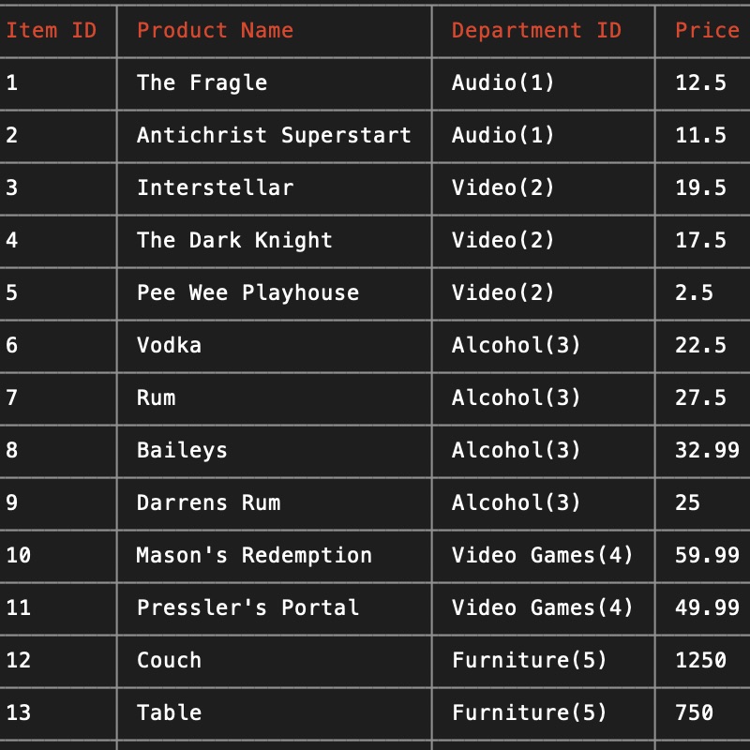Select the product name The Fragle
Image resolution: width=750 pixels, height=750 pixels.
point(202,82)
